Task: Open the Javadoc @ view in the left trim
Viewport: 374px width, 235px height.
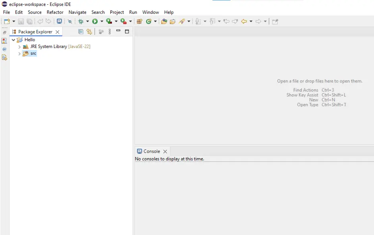Action: (4, 49)
